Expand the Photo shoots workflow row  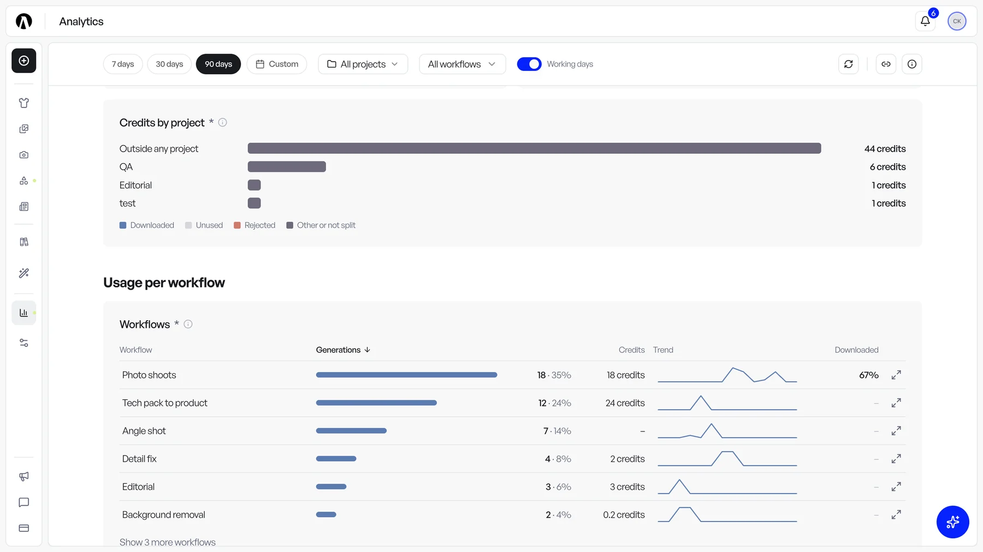pyautogui.click(x=896, y=375)
